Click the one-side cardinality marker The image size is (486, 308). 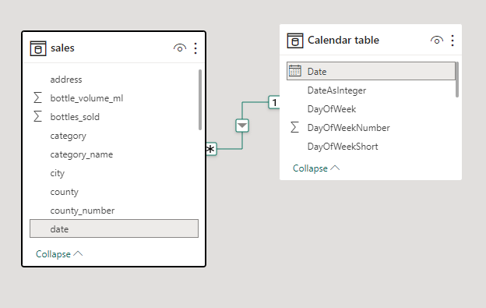[x=274, y=102]
